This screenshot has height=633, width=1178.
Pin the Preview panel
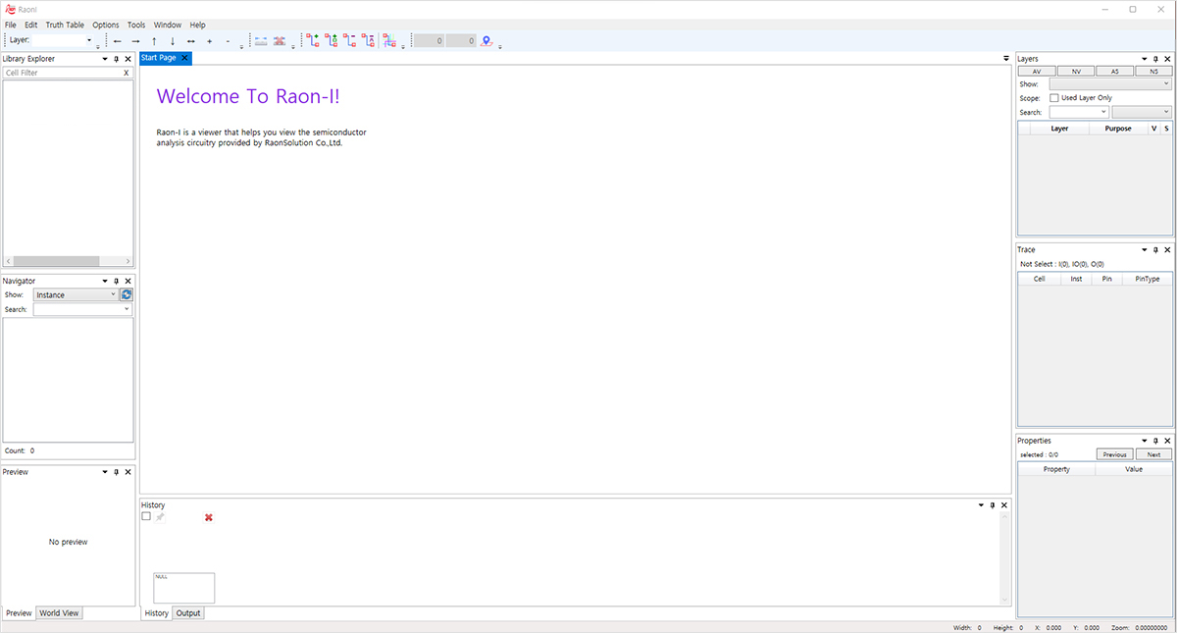[116, 472]
